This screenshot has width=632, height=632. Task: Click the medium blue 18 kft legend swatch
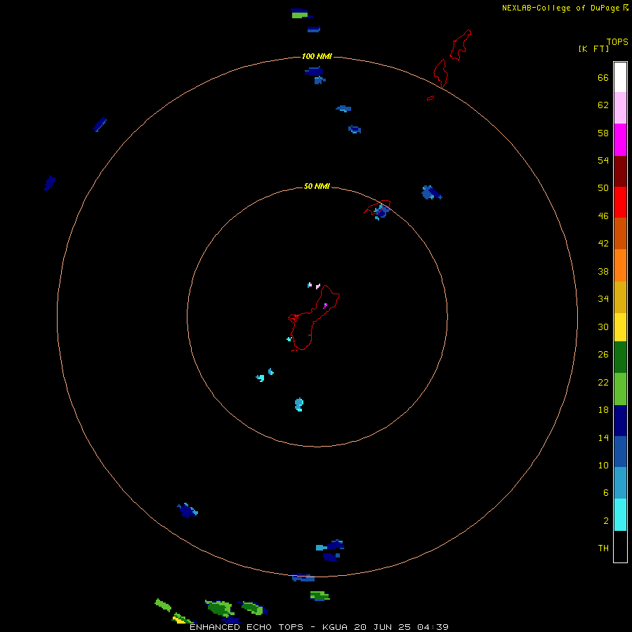coord(620,452)
